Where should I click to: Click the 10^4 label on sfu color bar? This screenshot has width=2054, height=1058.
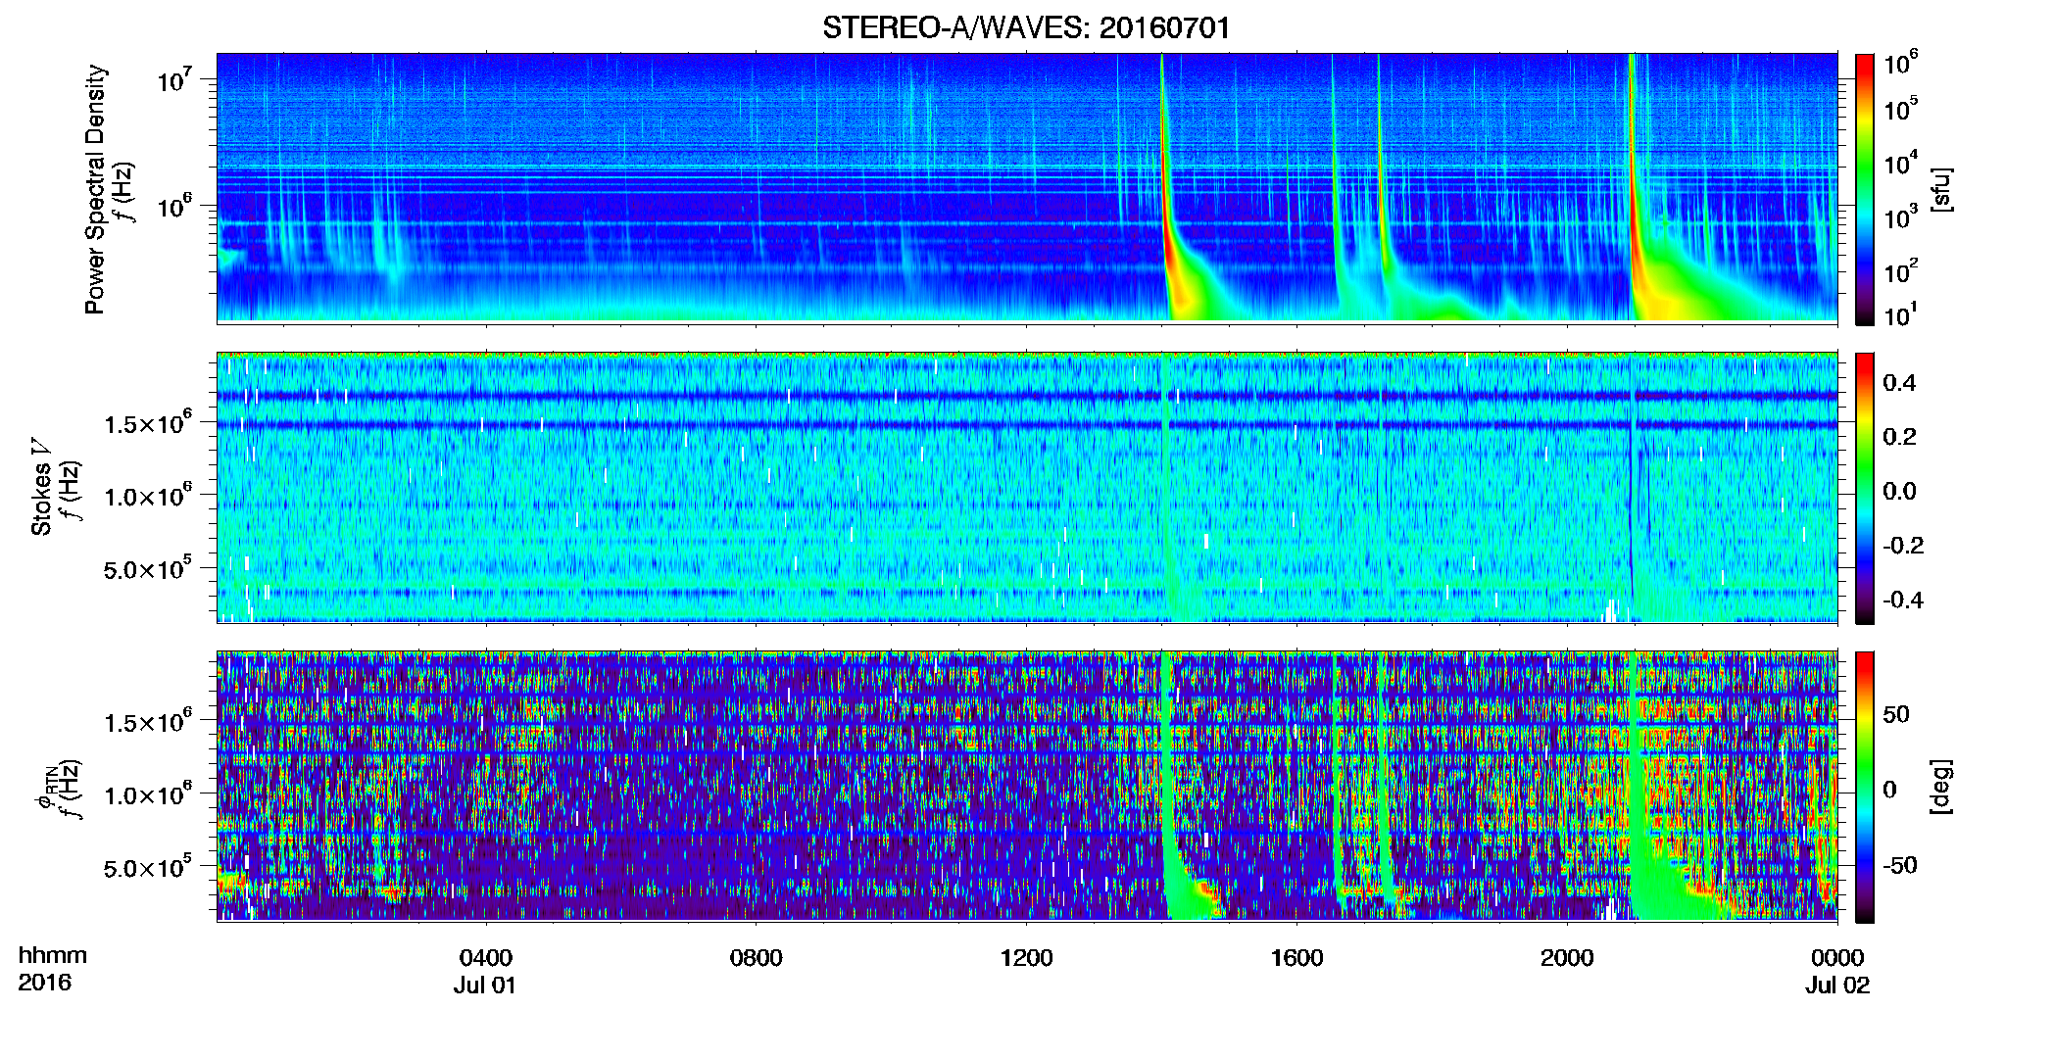pos(1900,163)
